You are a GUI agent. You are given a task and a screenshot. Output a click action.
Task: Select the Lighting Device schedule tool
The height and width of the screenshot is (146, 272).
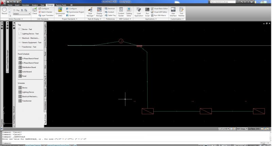[26, 92]
